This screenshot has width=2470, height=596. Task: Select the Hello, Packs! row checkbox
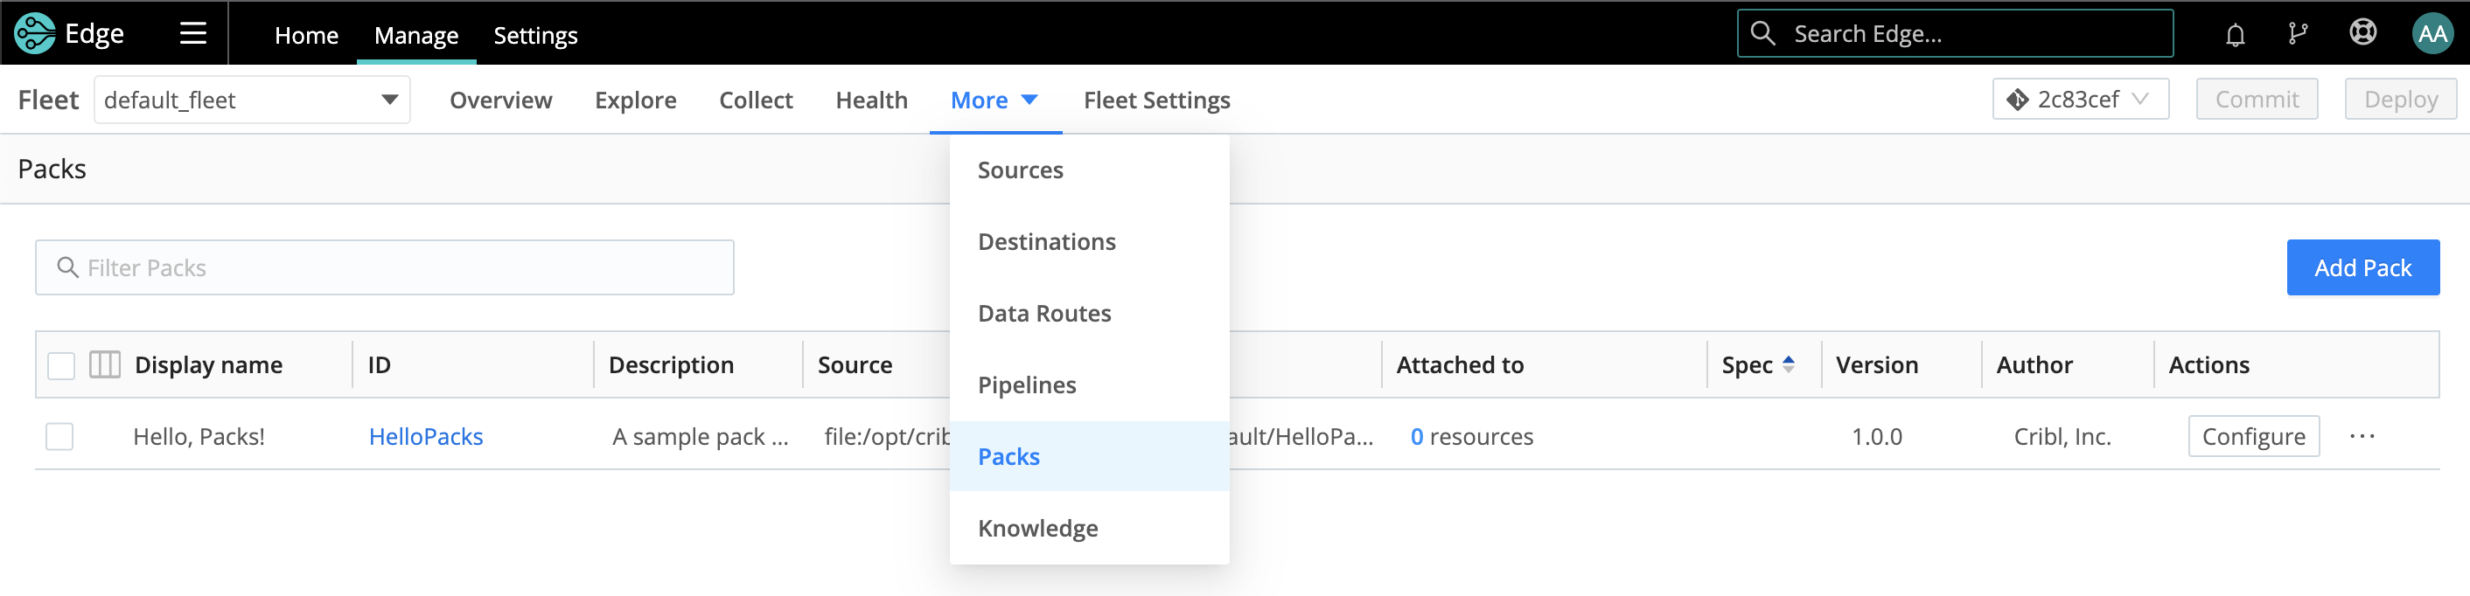click(59, 436)
